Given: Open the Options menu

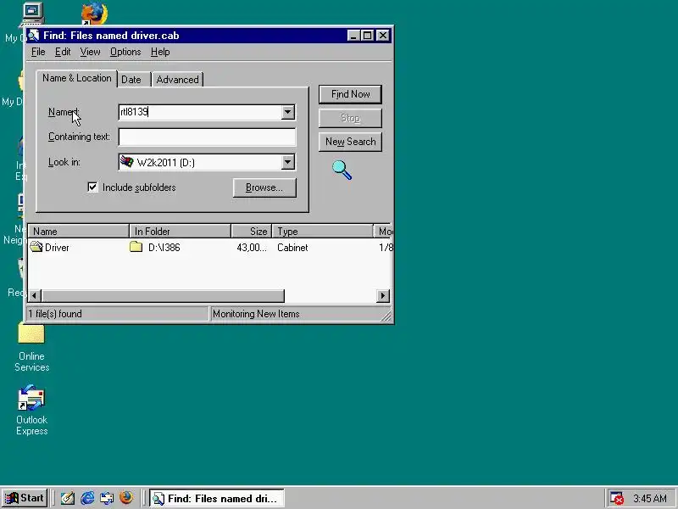Looking at the screenshot, I should pyautogui.click(x=125, y=52).
